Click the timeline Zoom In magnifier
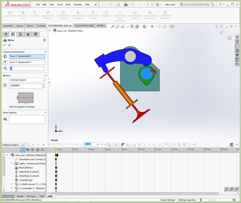 (x=232, y=189)
